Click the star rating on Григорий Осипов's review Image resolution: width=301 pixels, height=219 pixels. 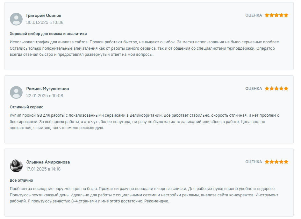click(x=276, y=15)
